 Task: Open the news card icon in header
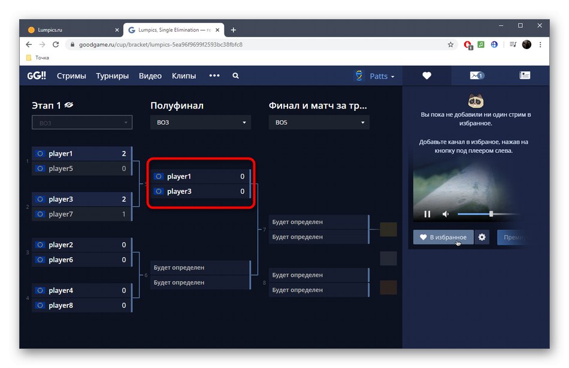[525, 75]
